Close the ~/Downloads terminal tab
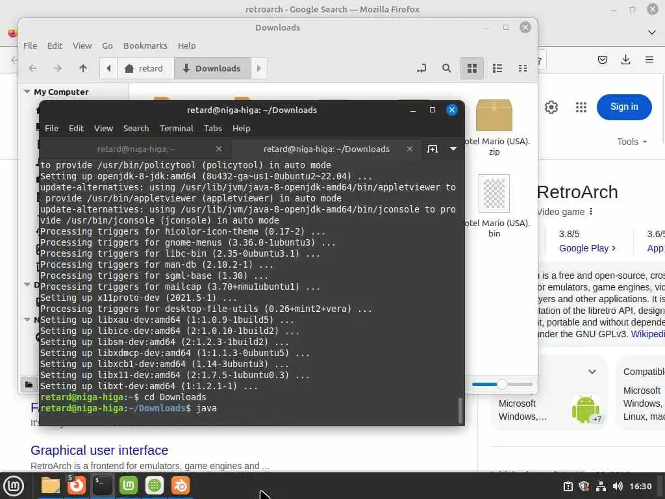665x499 pixels. click(410, 149)
